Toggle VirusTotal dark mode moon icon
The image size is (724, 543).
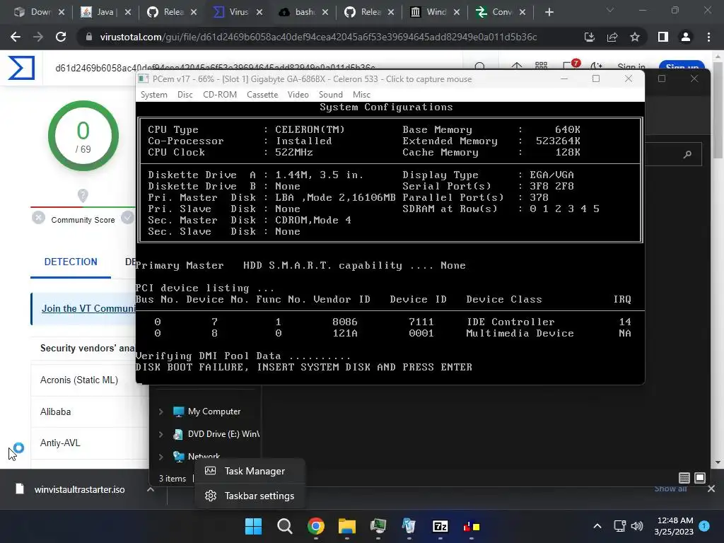click(597, 67)
